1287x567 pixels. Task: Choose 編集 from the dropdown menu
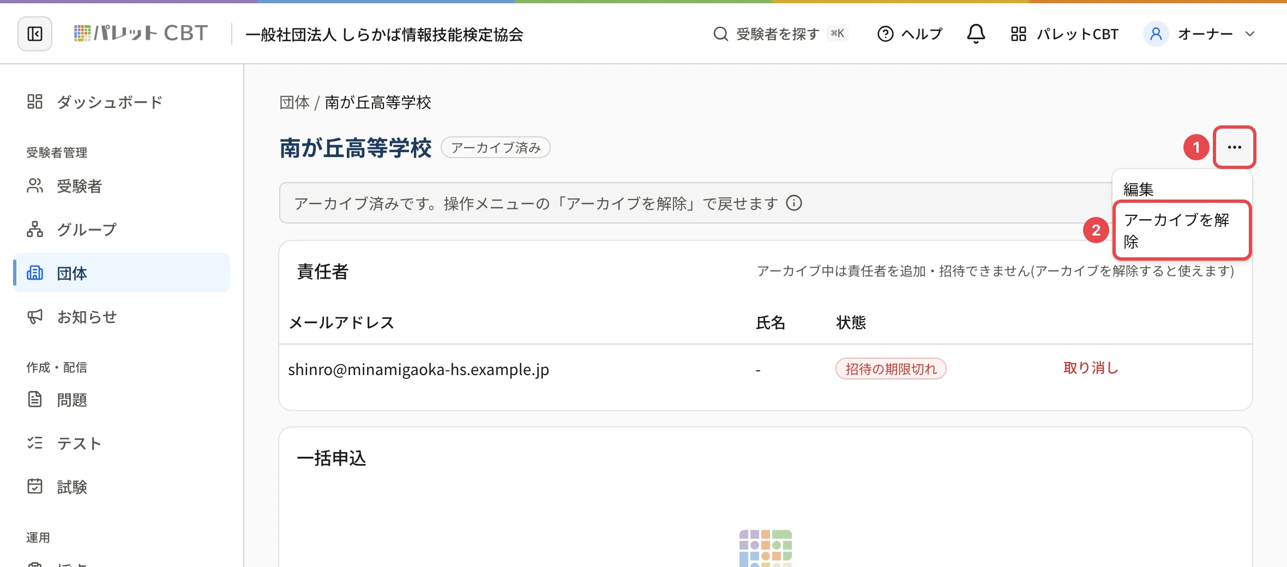point(1182,189)
